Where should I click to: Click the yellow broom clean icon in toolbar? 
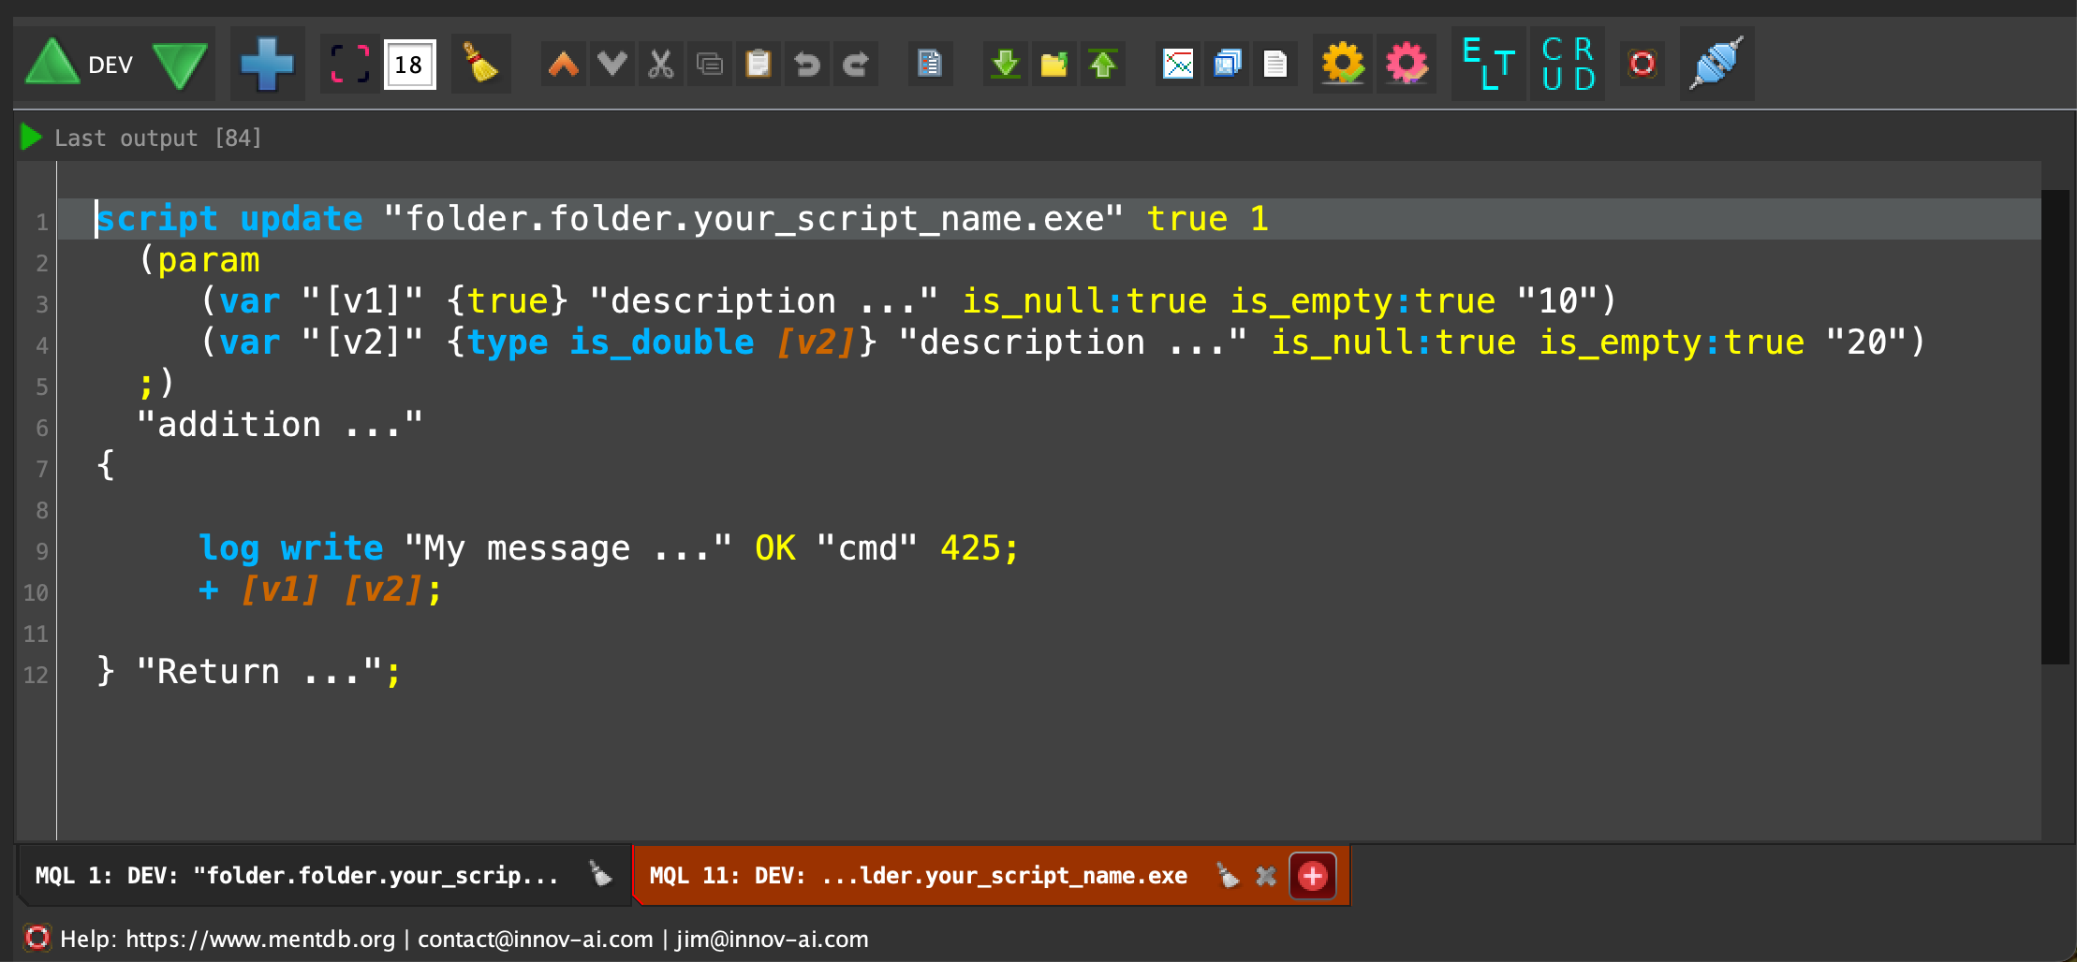(480, 65)
